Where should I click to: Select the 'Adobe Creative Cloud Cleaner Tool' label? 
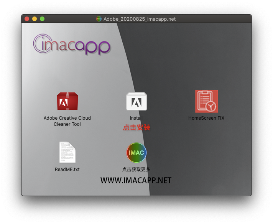(67, 121)
